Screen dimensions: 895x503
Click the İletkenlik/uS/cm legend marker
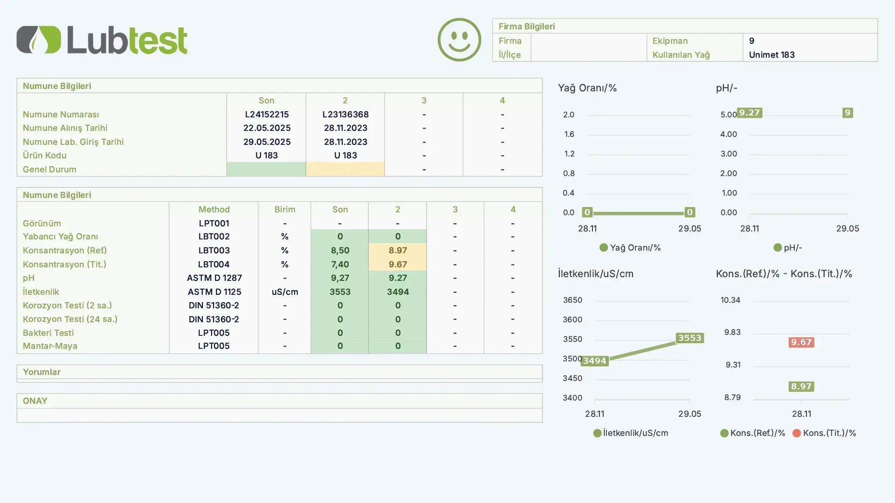pyautogui.click(x=597, y=433)
